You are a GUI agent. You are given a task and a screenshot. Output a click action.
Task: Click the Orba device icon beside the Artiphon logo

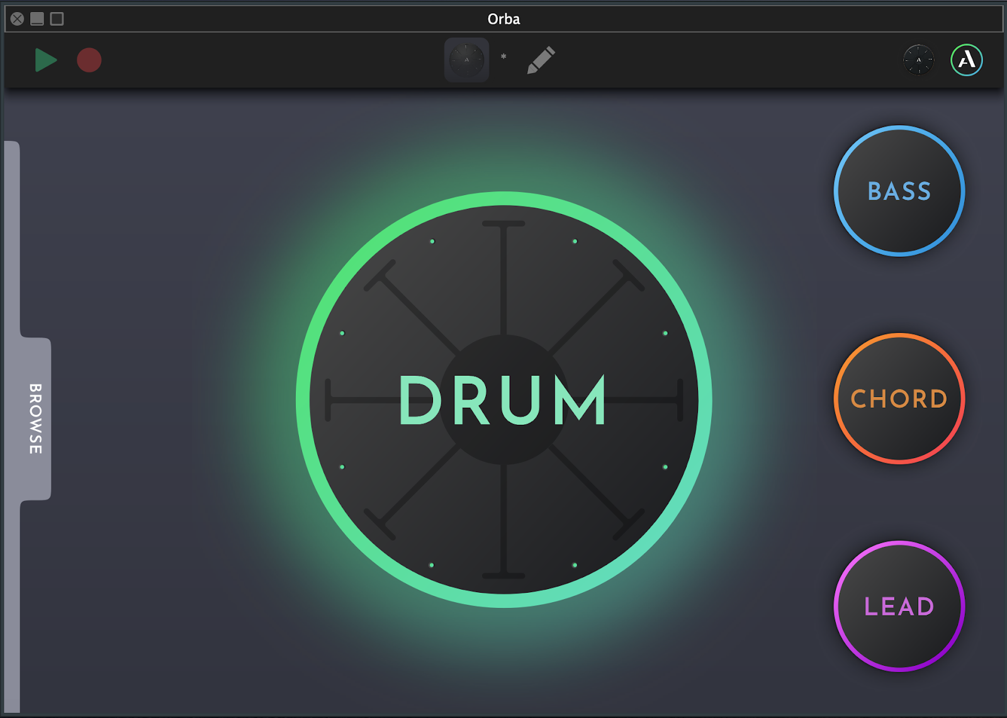pos(918,60)
